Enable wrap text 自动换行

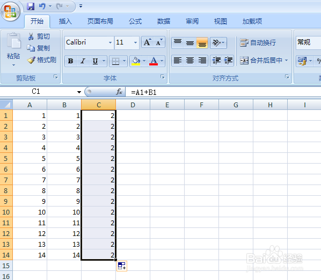click(258, 43)
